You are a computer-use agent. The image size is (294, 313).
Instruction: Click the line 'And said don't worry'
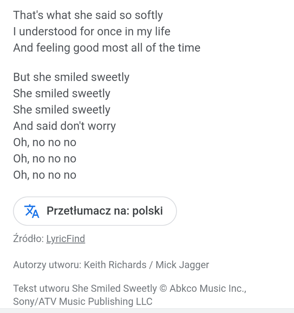pos(64,126)
